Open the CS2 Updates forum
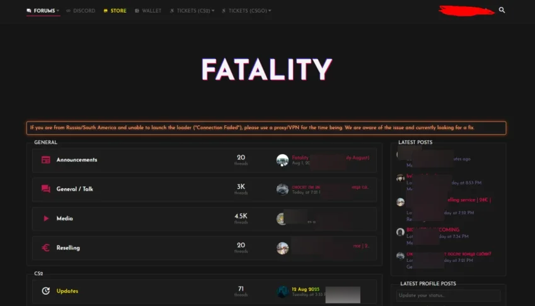 (67, 291)
